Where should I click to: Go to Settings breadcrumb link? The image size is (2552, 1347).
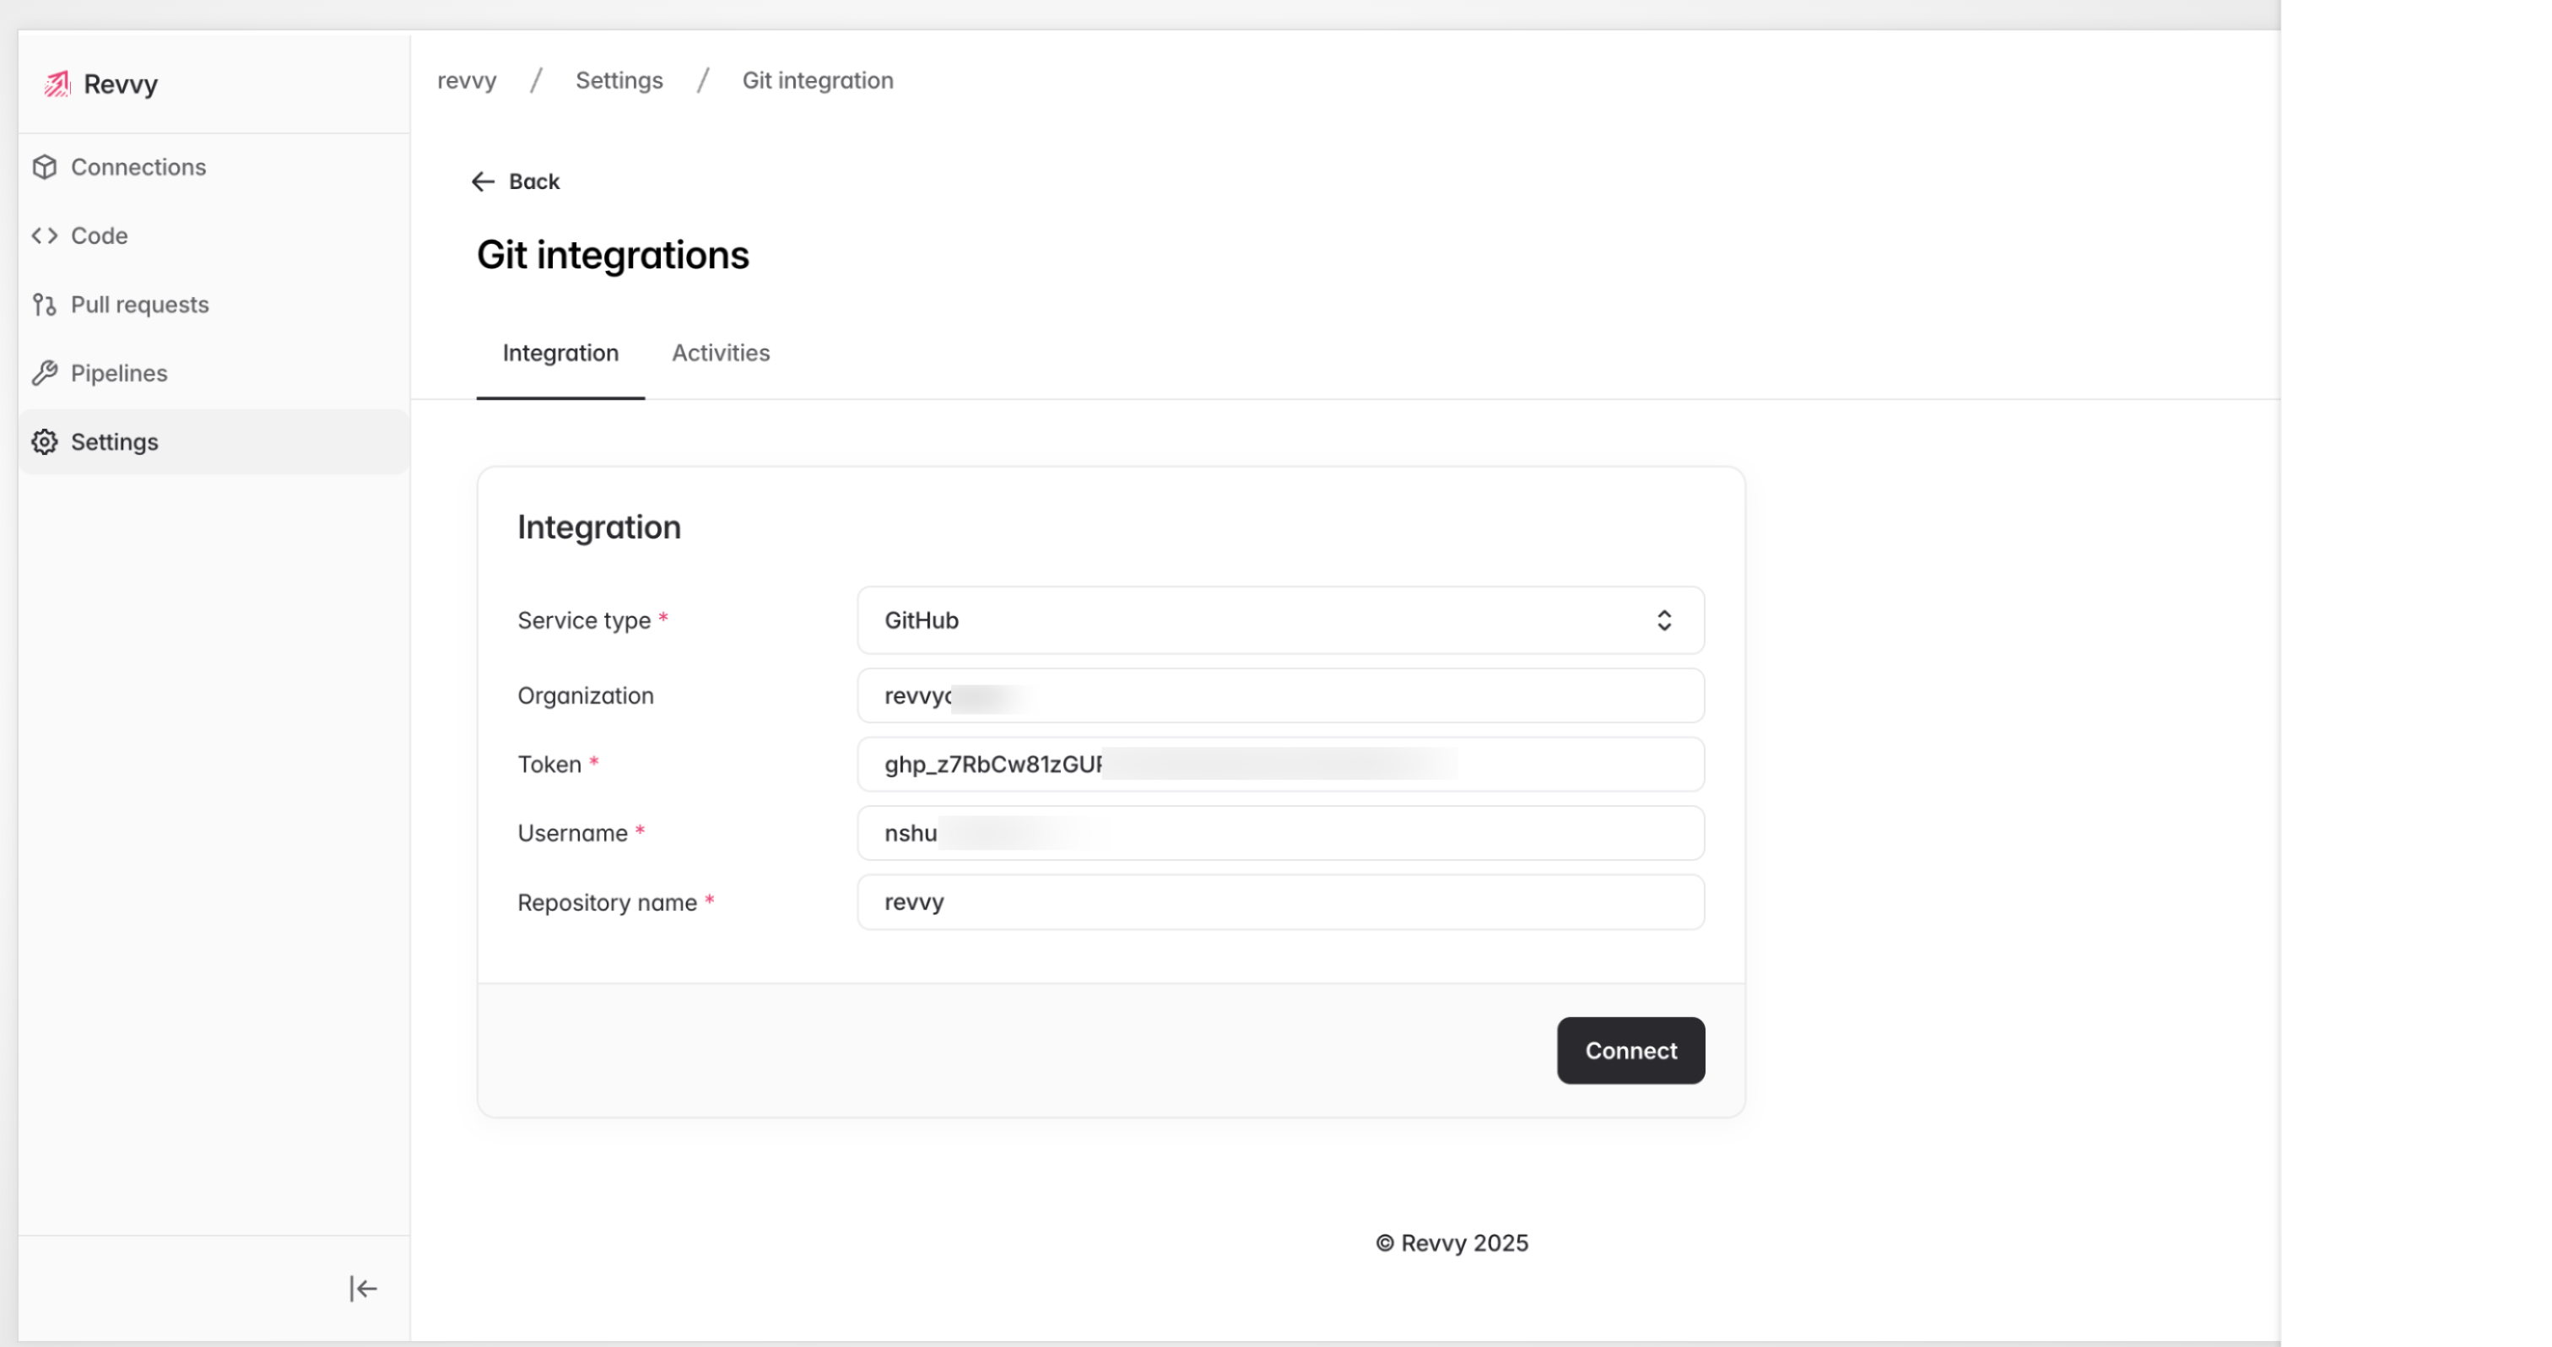click(x=619, y=80)
